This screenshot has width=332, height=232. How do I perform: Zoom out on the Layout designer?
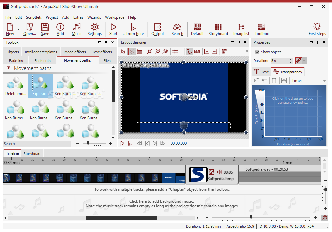tap(157, 51)
